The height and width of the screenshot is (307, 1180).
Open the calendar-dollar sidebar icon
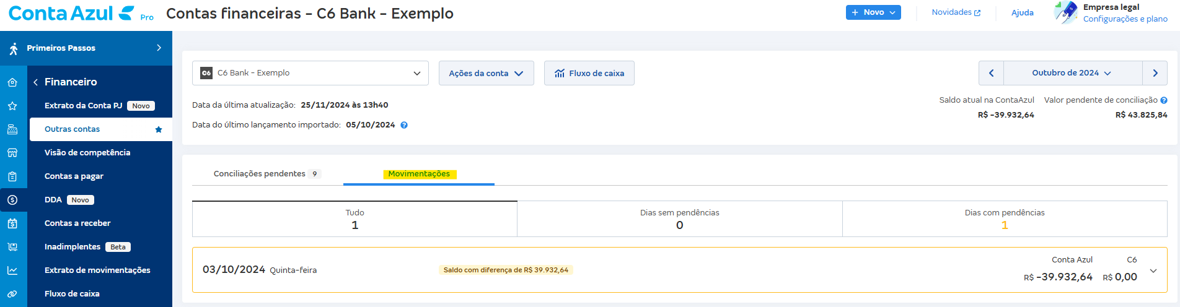point(12,223)
